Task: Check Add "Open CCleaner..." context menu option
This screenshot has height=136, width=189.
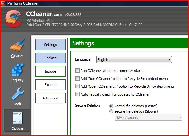Action: pyautogui.click(x=77, y=86)
